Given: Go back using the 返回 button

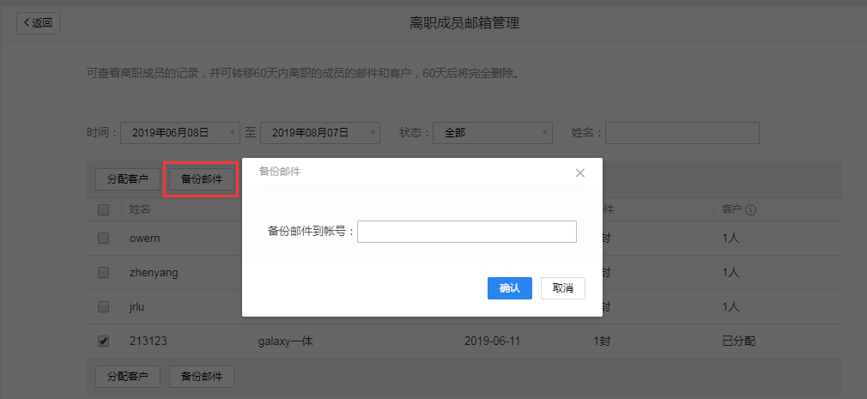Looking at the screenshot, I should click(x=38, y=23).
